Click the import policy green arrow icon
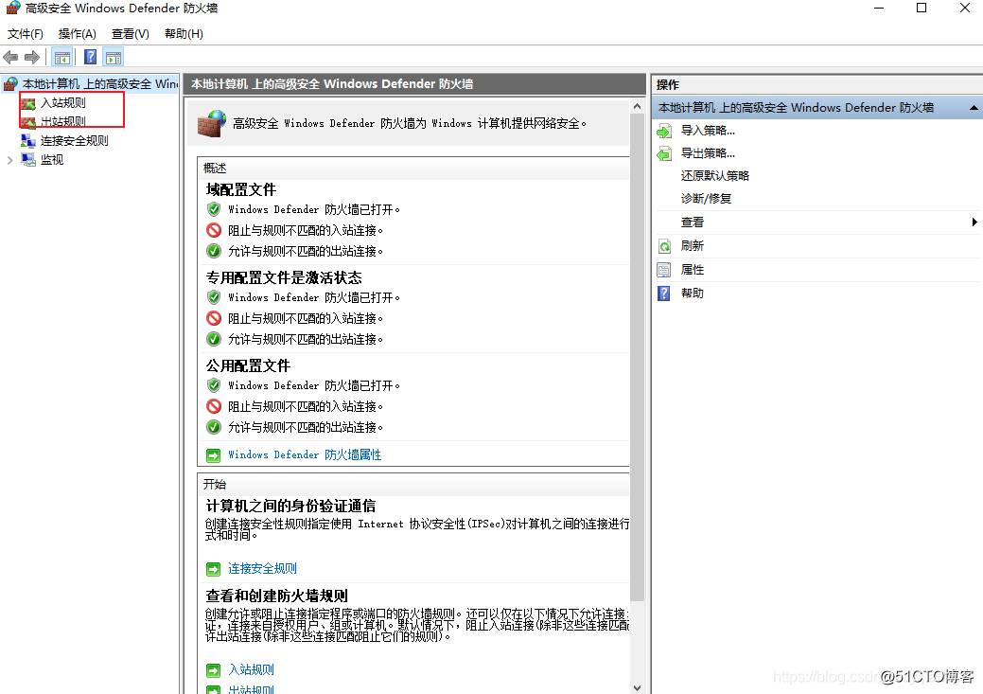The width and height of the screenshot is (983, 694). (664, 132)
